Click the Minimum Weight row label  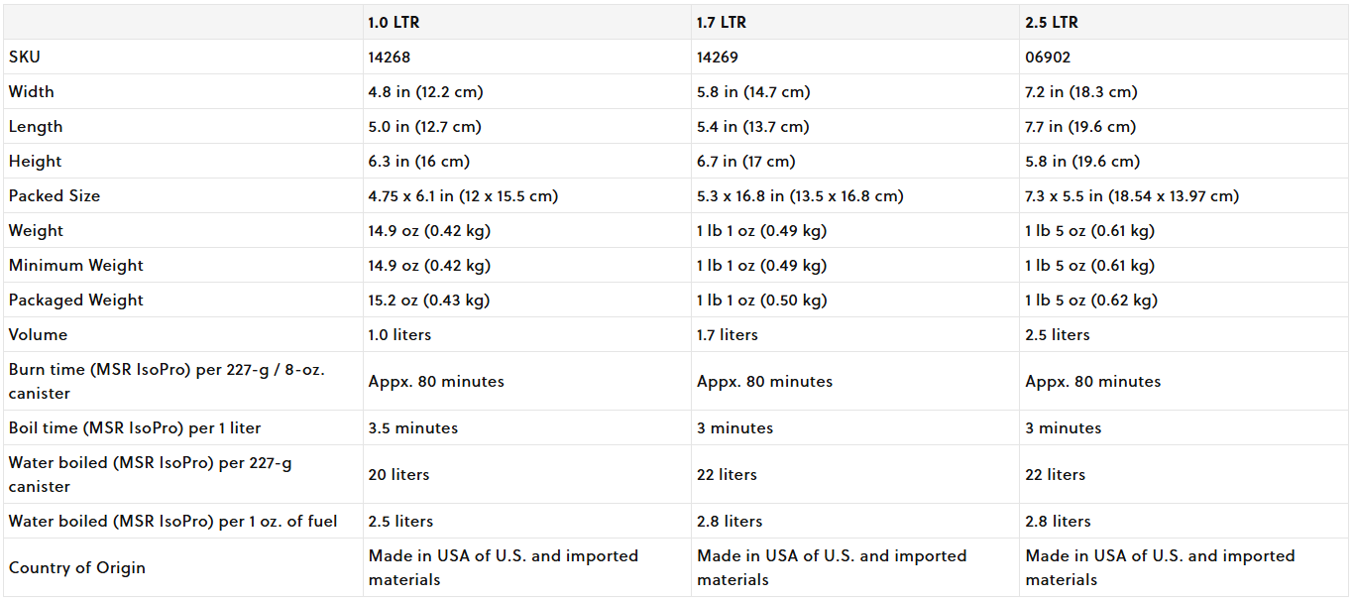pyautogui.click(x=76, y=266)
